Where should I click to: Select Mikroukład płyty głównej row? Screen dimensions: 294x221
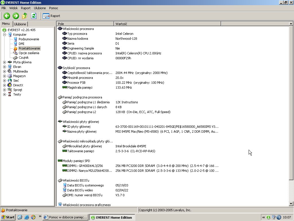tap(138, 146)
